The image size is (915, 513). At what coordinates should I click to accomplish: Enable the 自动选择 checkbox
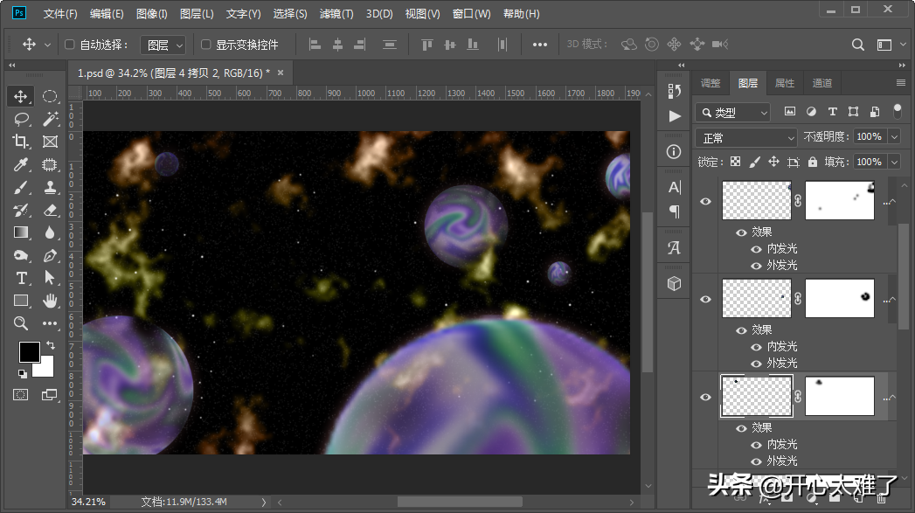tap(71, 45)
